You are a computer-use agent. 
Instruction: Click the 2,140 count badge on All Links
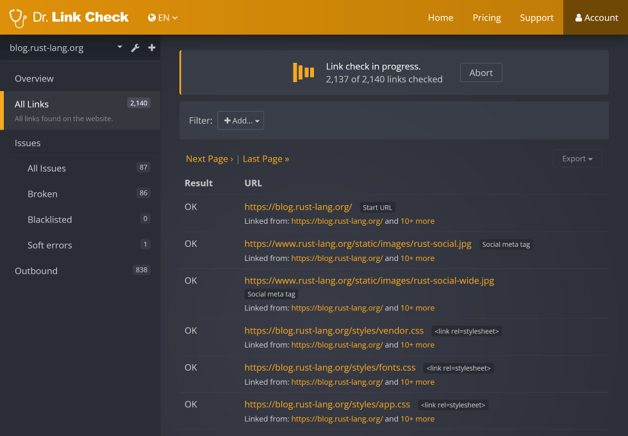point(138,103)
